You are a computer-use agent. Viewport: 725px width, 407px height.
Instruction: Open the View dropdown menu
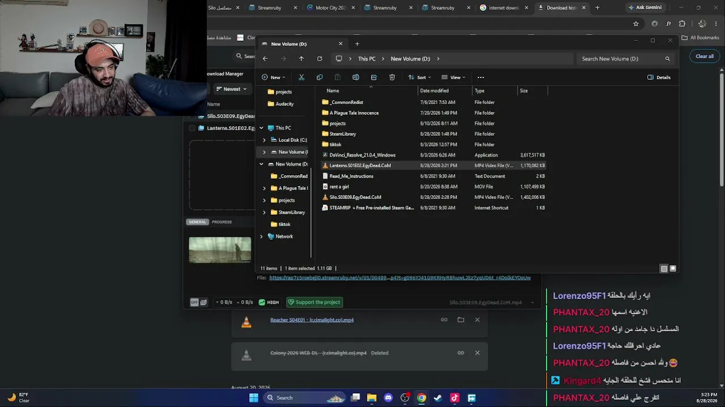[x=454, y=77]
